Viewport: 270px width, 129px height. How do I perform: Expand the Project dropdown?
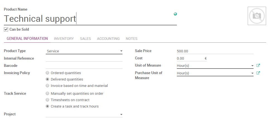click(121, 114)
